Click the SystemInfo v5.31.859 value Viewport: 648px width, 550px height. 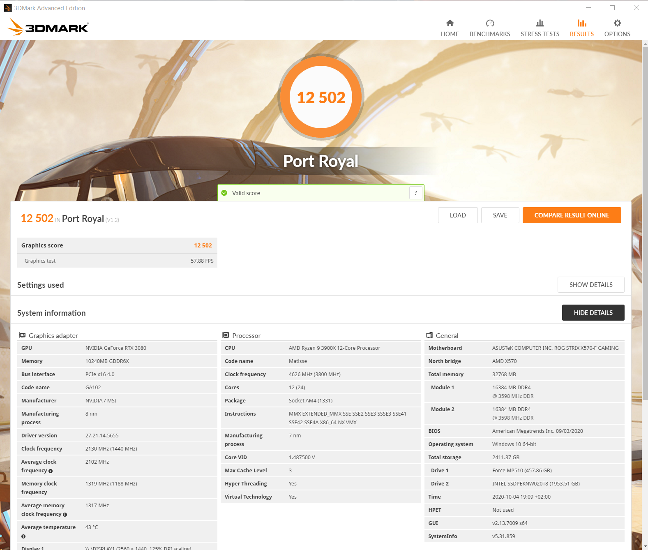pyautogui.click(x=504, y=536)
